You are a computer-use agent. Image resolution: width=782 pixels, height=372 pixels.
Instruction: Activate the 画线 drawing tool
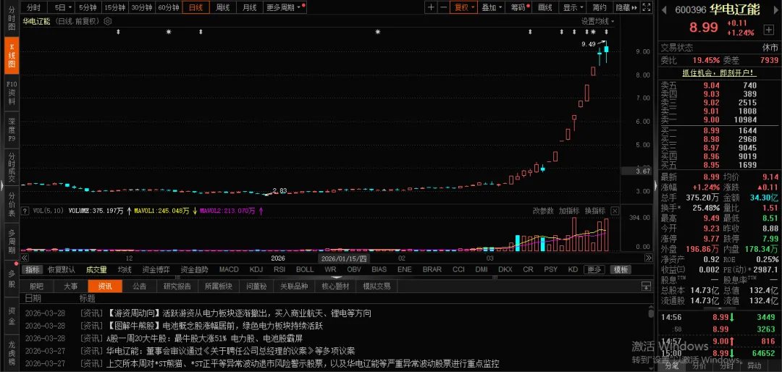pos(546,7)
